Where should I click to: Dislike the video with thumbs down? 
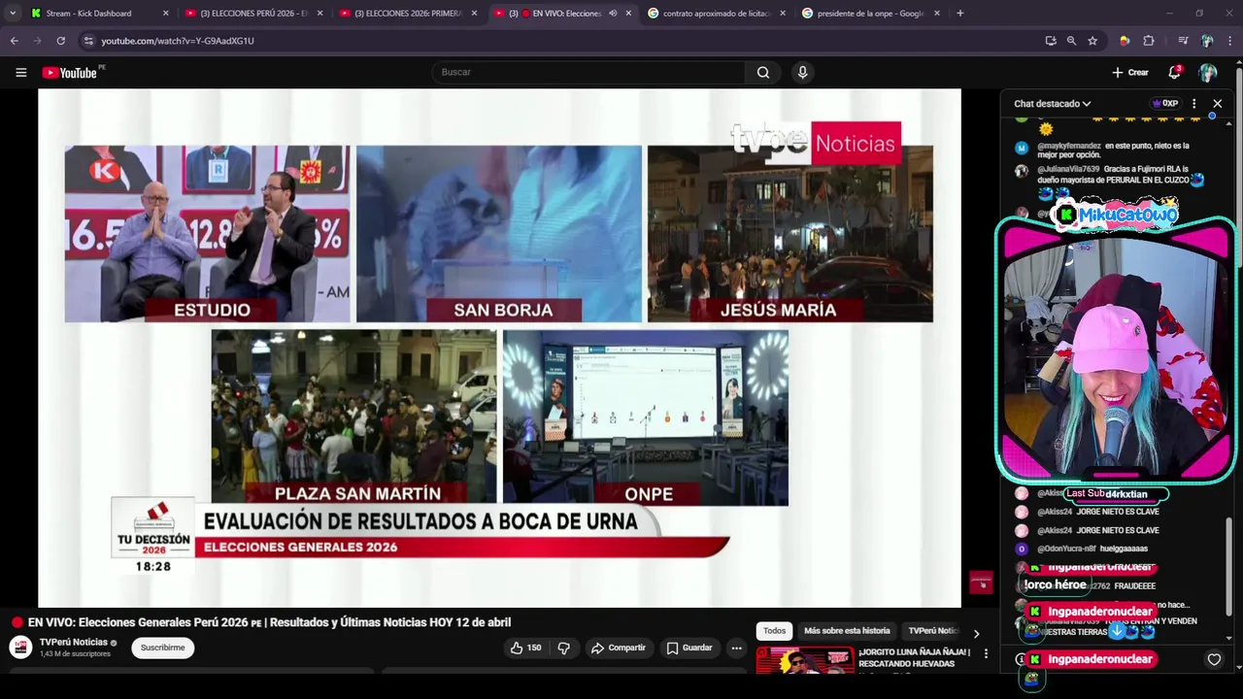(x=563, y=648)
